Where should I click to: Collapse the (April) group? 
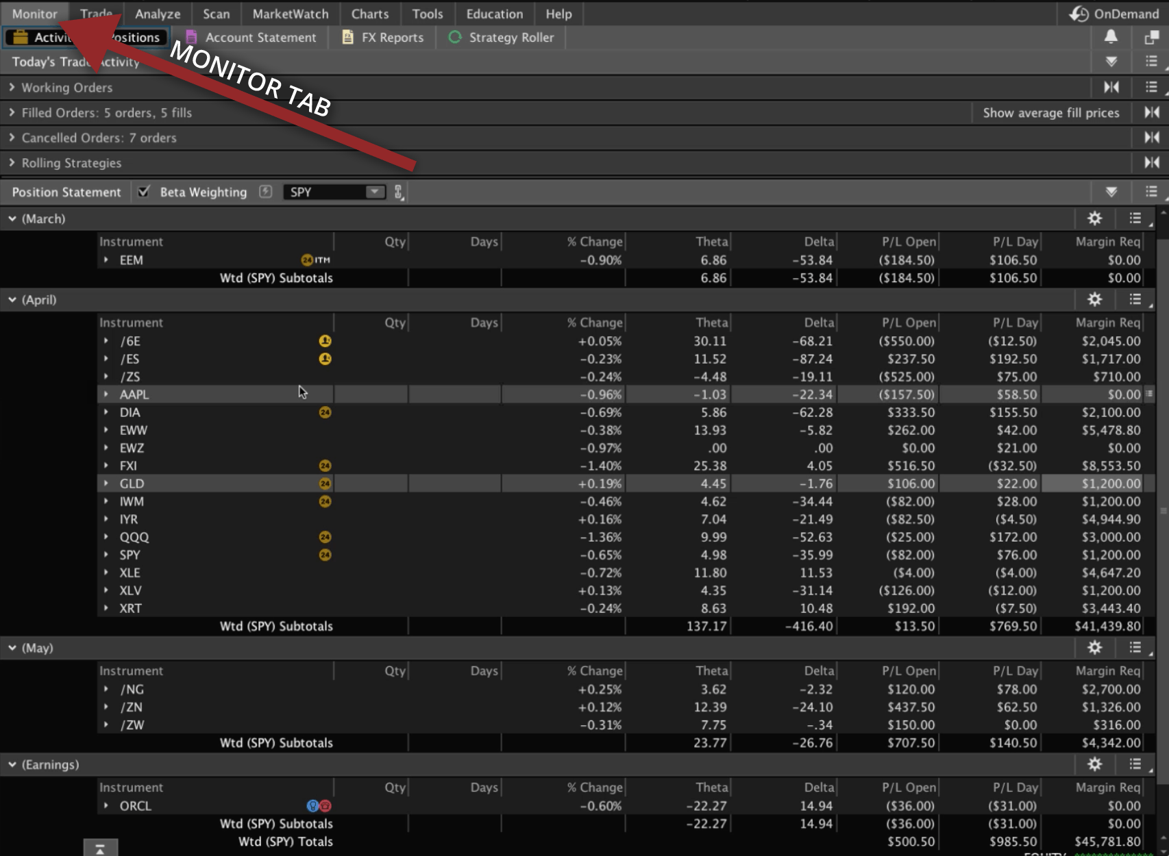pos(12,299)
